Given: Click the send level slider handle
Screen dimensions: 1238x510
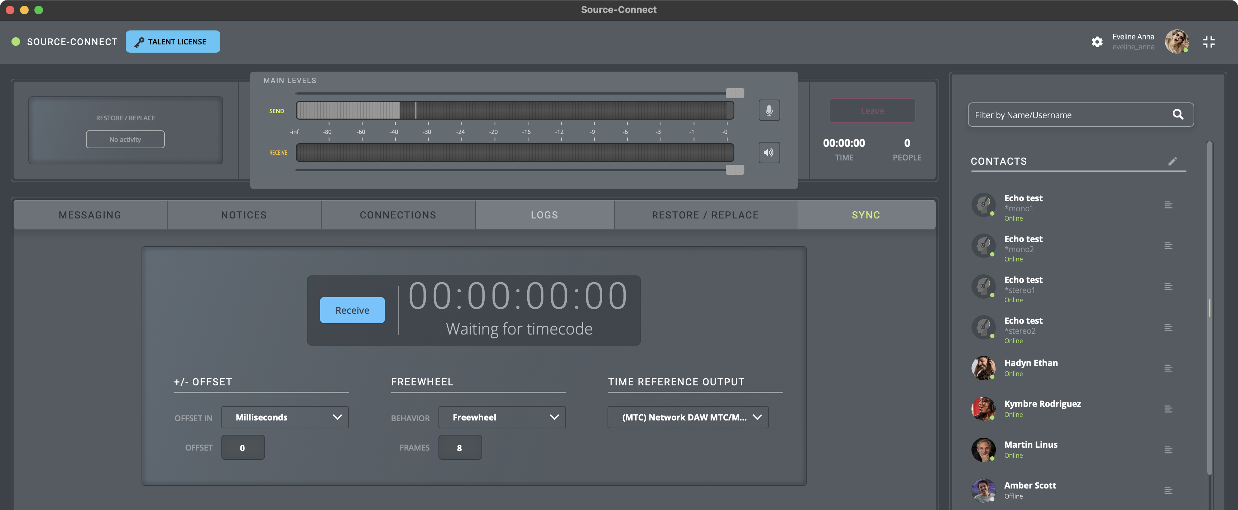Looking at the screenshot, I should coord(734,93).
